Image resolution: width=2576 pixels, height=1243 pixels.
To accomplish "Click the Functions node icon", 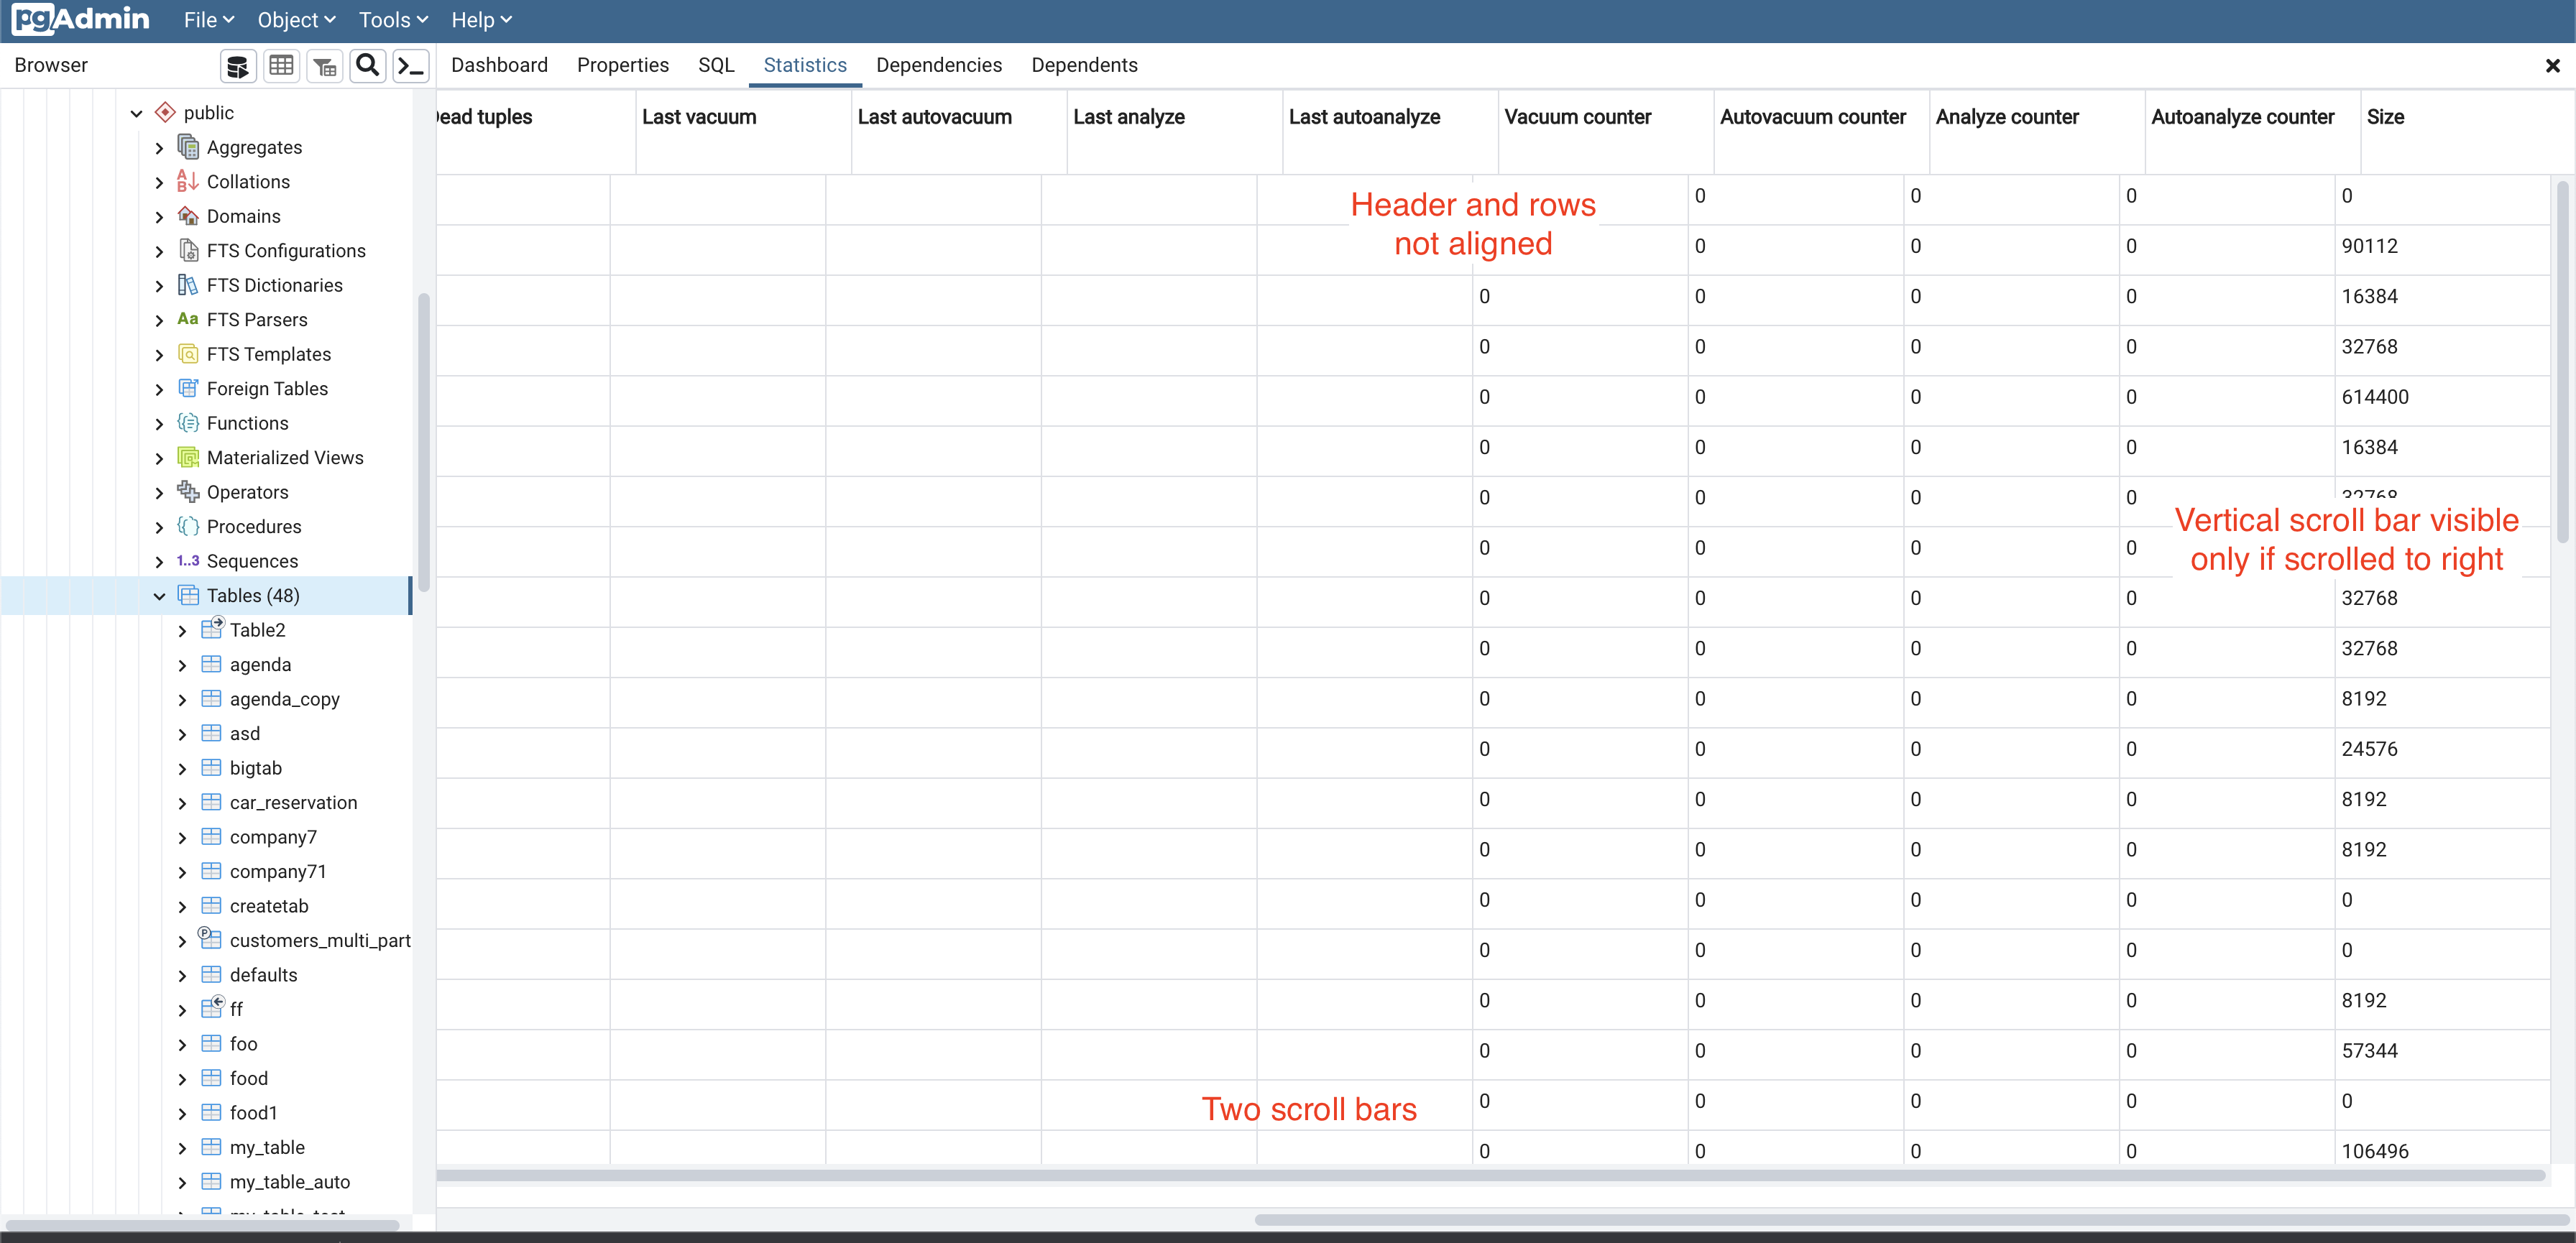I will (188, 423).
